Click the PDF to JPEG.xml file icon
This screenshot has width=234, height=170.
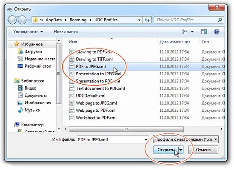click(72, 66)
